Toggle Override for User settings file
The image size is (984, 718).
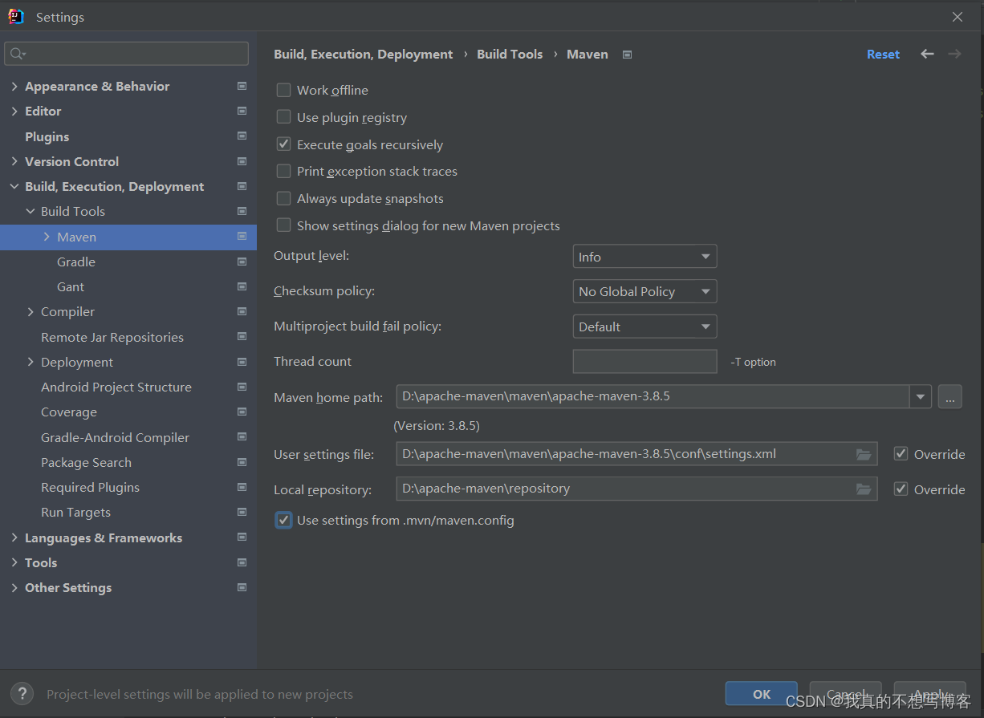[x=901, y=454]
